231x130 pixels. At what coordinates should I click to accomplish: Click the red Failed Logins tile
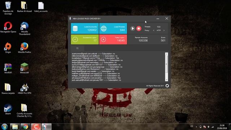click(x=113, y=39)
